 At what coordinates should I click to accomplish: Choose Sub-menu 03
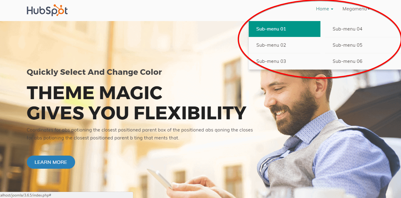(x=284, y=61)
